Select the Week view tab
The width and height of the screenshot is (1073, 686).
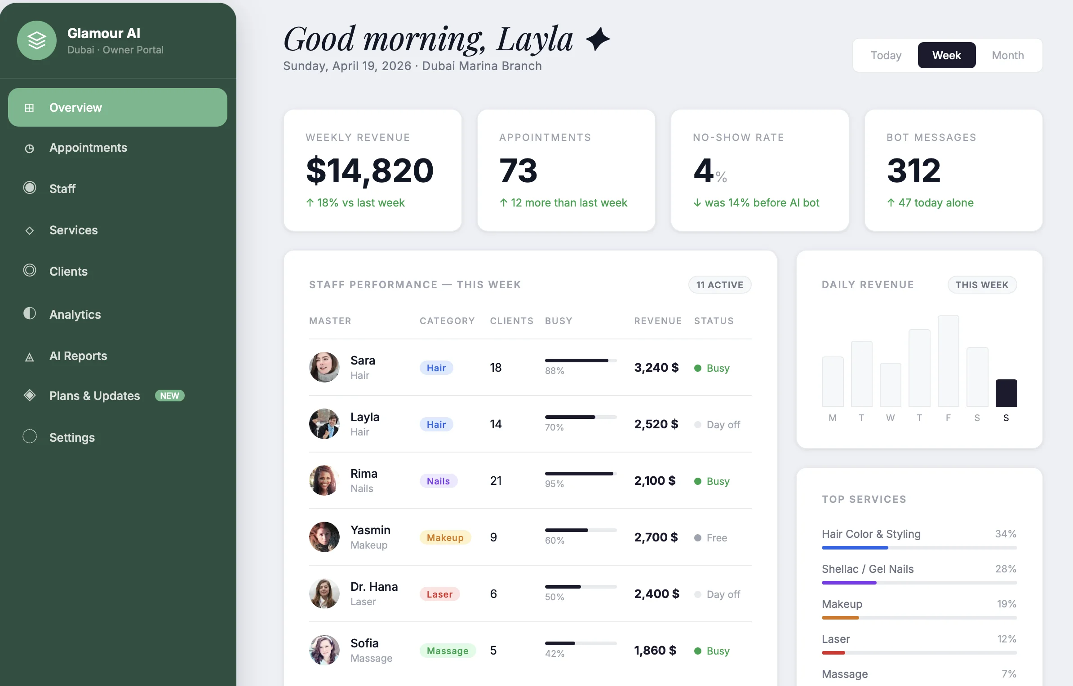click(946, 55)
